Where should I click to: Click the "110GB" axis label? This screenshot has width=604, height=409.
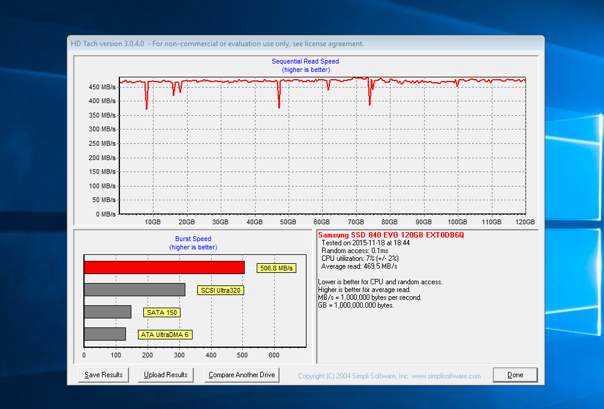tap(491, 222)
